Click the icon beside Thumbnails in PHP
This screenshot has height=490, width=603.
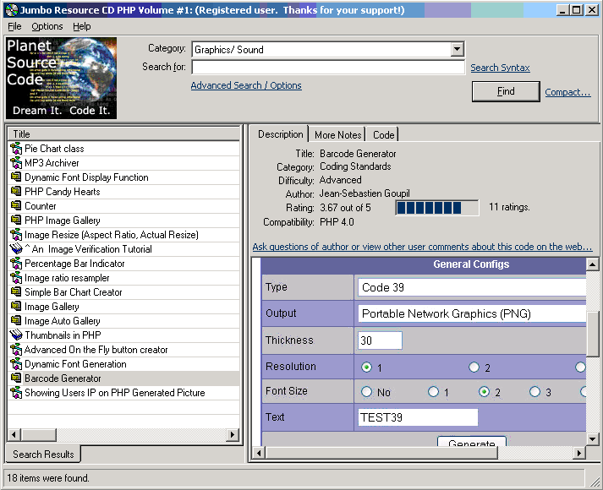coord(16,335)
